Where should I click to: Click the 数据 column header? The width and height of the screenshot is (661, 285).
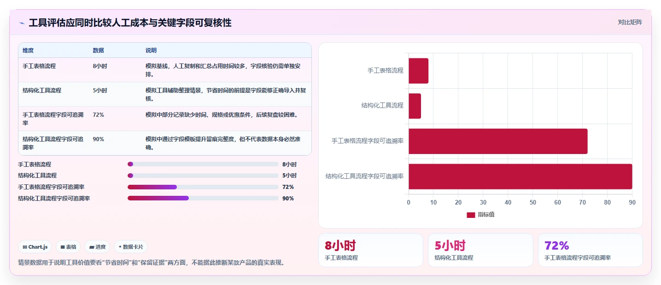(98, 51)
